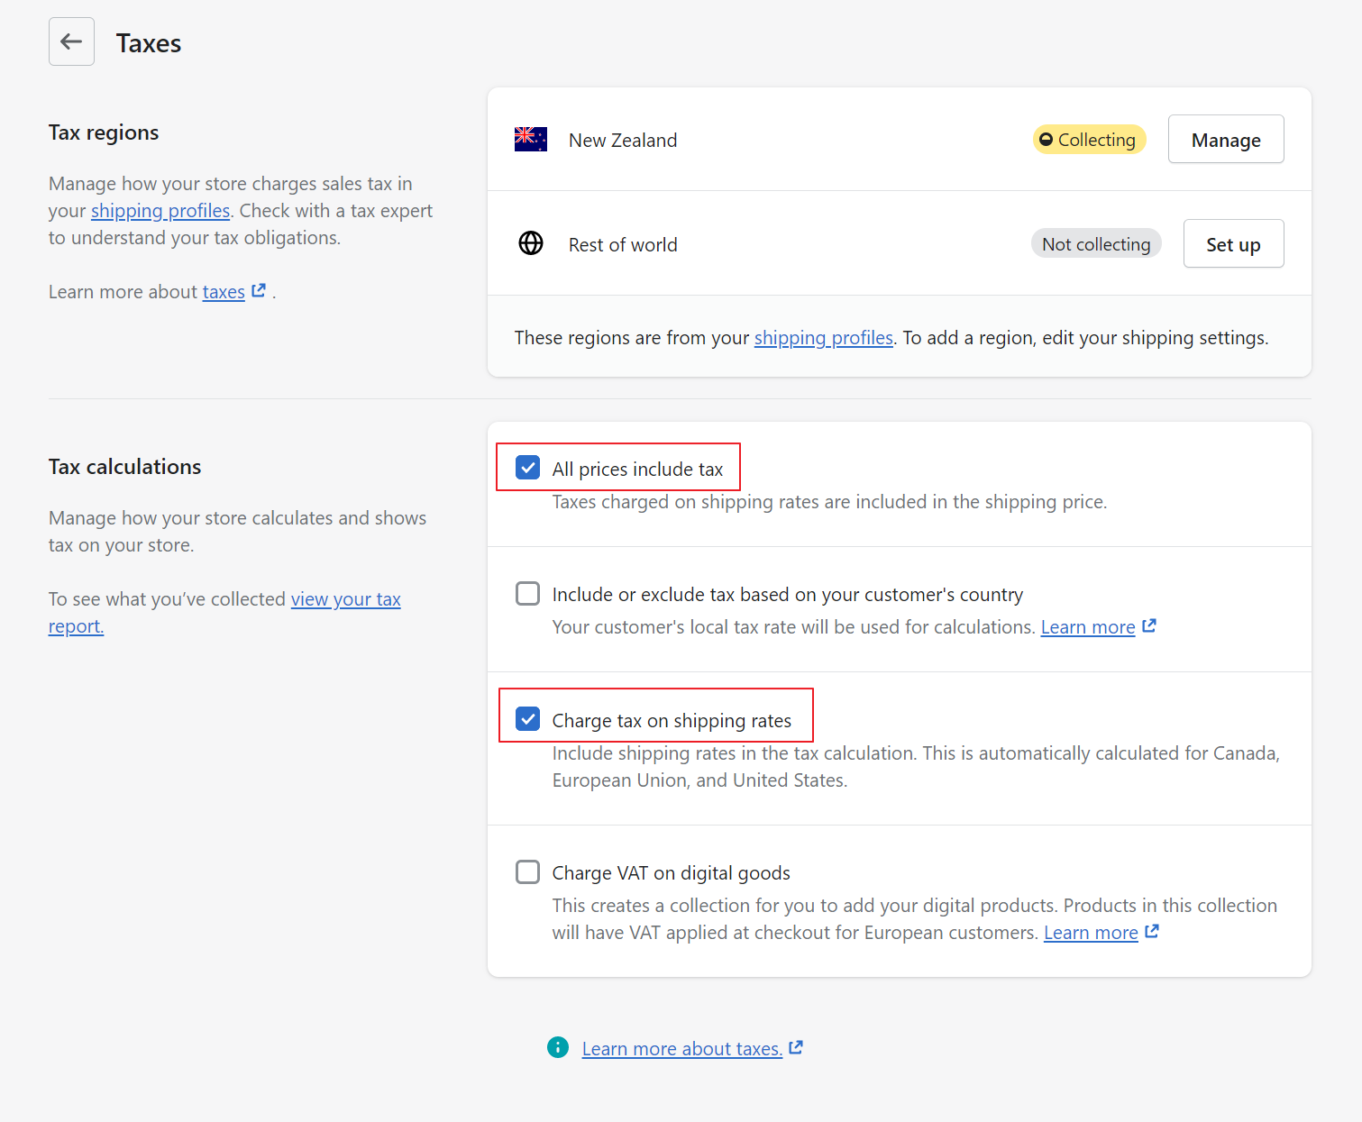The height and width of the screenshot is (1122, 1362).
Task: Manage New Zealand tax region
Action: (x=1226, y=140)
